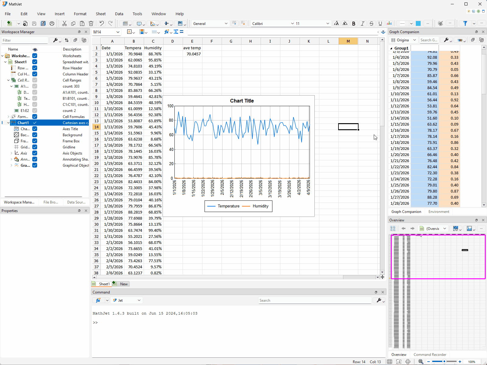Open the Data menu
487x365 pixels.
pyautogui.click(x=119, y=14)
